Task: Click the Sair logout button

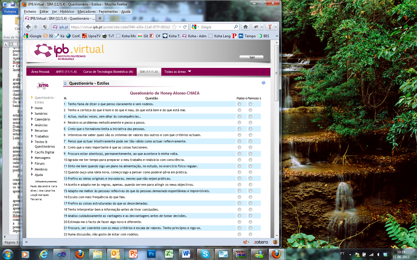Action: pyautogui.click(x=252, y=57)
